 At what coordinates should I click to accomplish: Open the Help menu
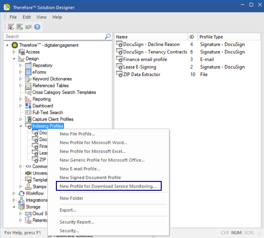[57, 17]
